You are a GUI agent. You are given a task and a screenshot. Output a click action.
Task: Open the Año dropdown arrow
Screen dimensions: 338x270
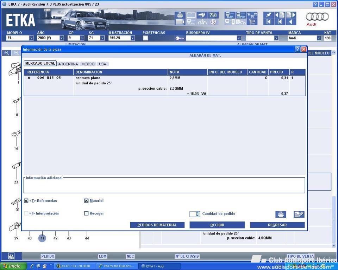click(x=62, y=38)
